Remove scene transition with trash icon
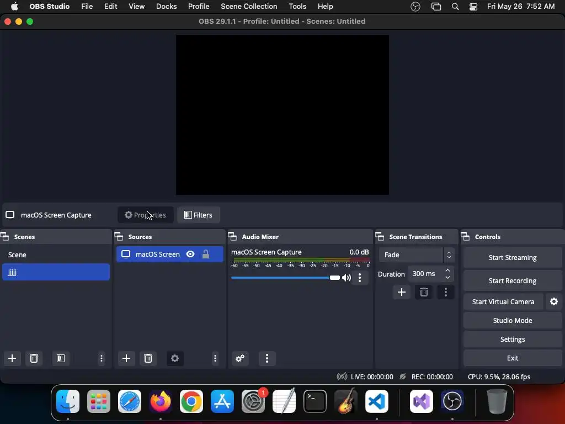 pos(424,292)
